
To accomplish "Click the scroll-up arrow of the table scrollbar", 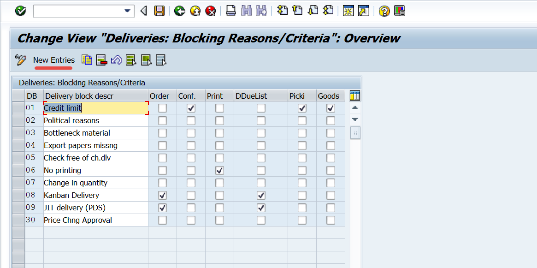I will click(355, 107).
